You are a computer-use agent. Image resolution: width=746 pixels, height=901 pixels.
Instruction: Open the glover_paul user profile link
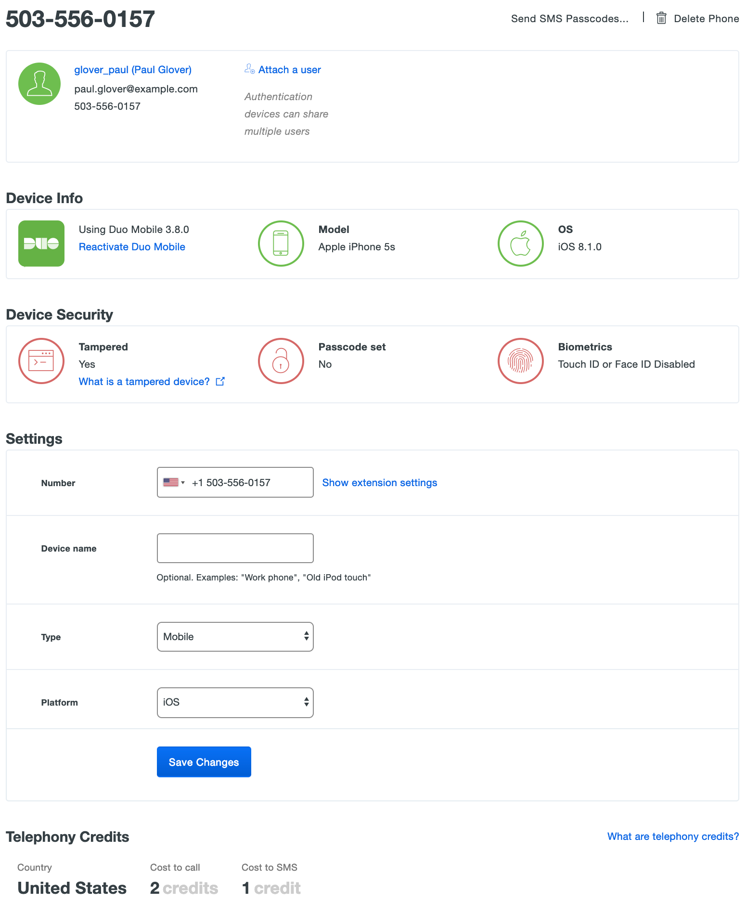point(133,70)
